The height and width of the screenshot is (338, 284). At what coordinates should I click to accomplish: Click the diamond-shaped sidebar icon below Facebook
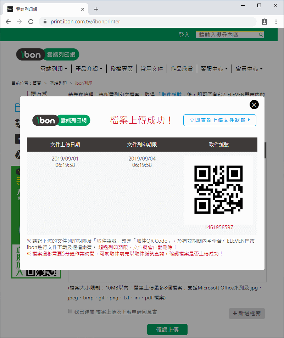pyautogui.click(x=17, y=155)
